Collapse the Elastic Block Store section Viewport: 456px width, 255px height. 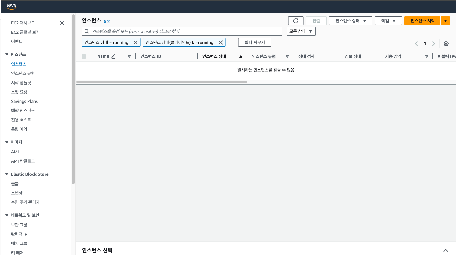pyautogui.click(x=7, y=174)
